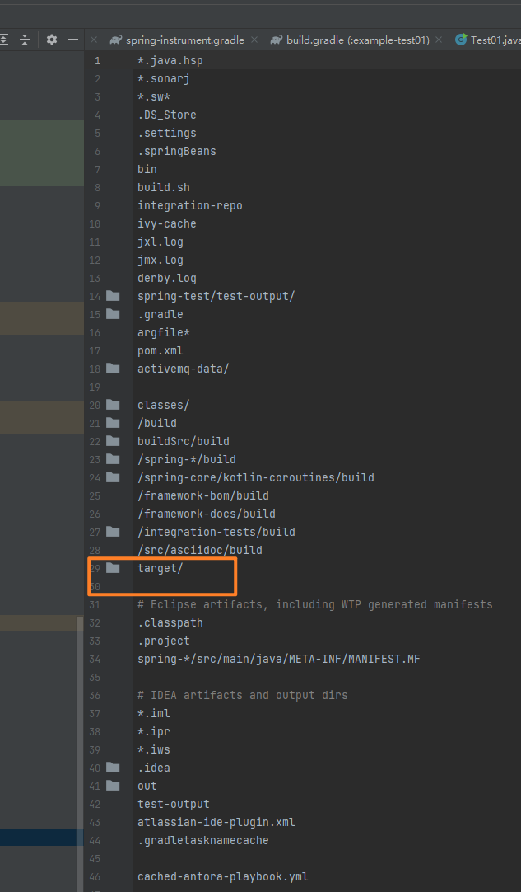The height and width of the screenshot is (892, 521).
Task: Click folder icon beside /integration-tests/build
Action: point(113,532)
